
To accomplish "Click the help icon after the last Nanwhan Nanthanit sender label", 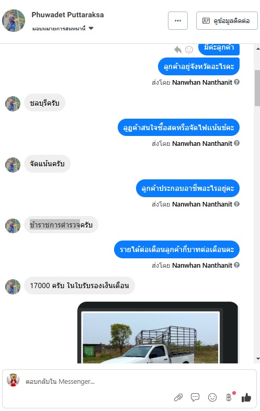I will coord(236,265).
